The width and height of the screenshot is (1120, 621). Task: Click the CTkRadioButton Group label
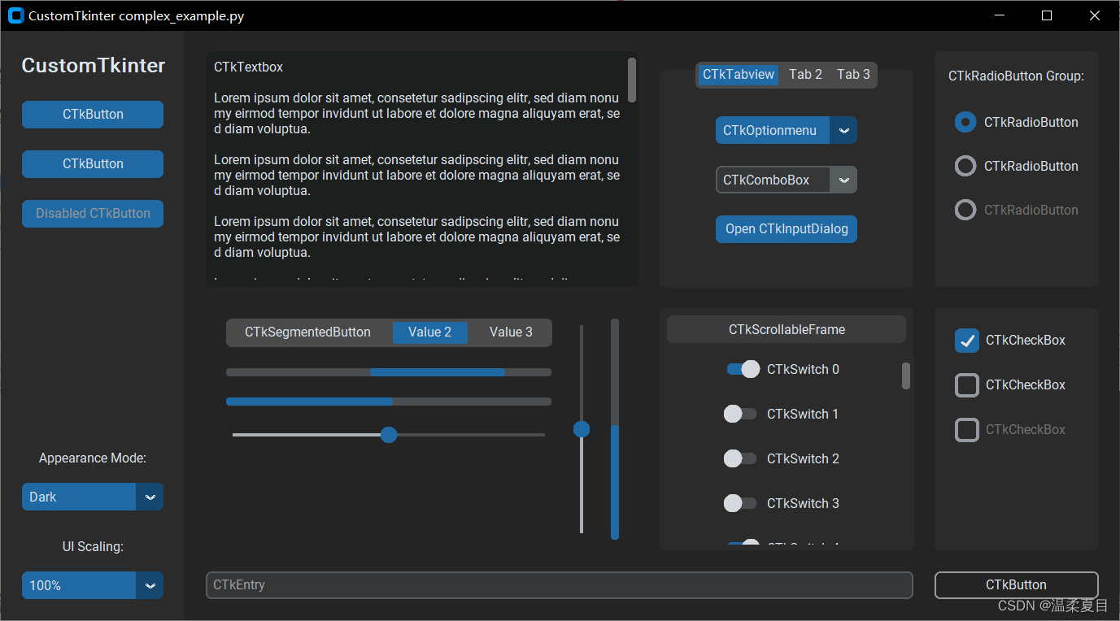(x=1017, y=76)
